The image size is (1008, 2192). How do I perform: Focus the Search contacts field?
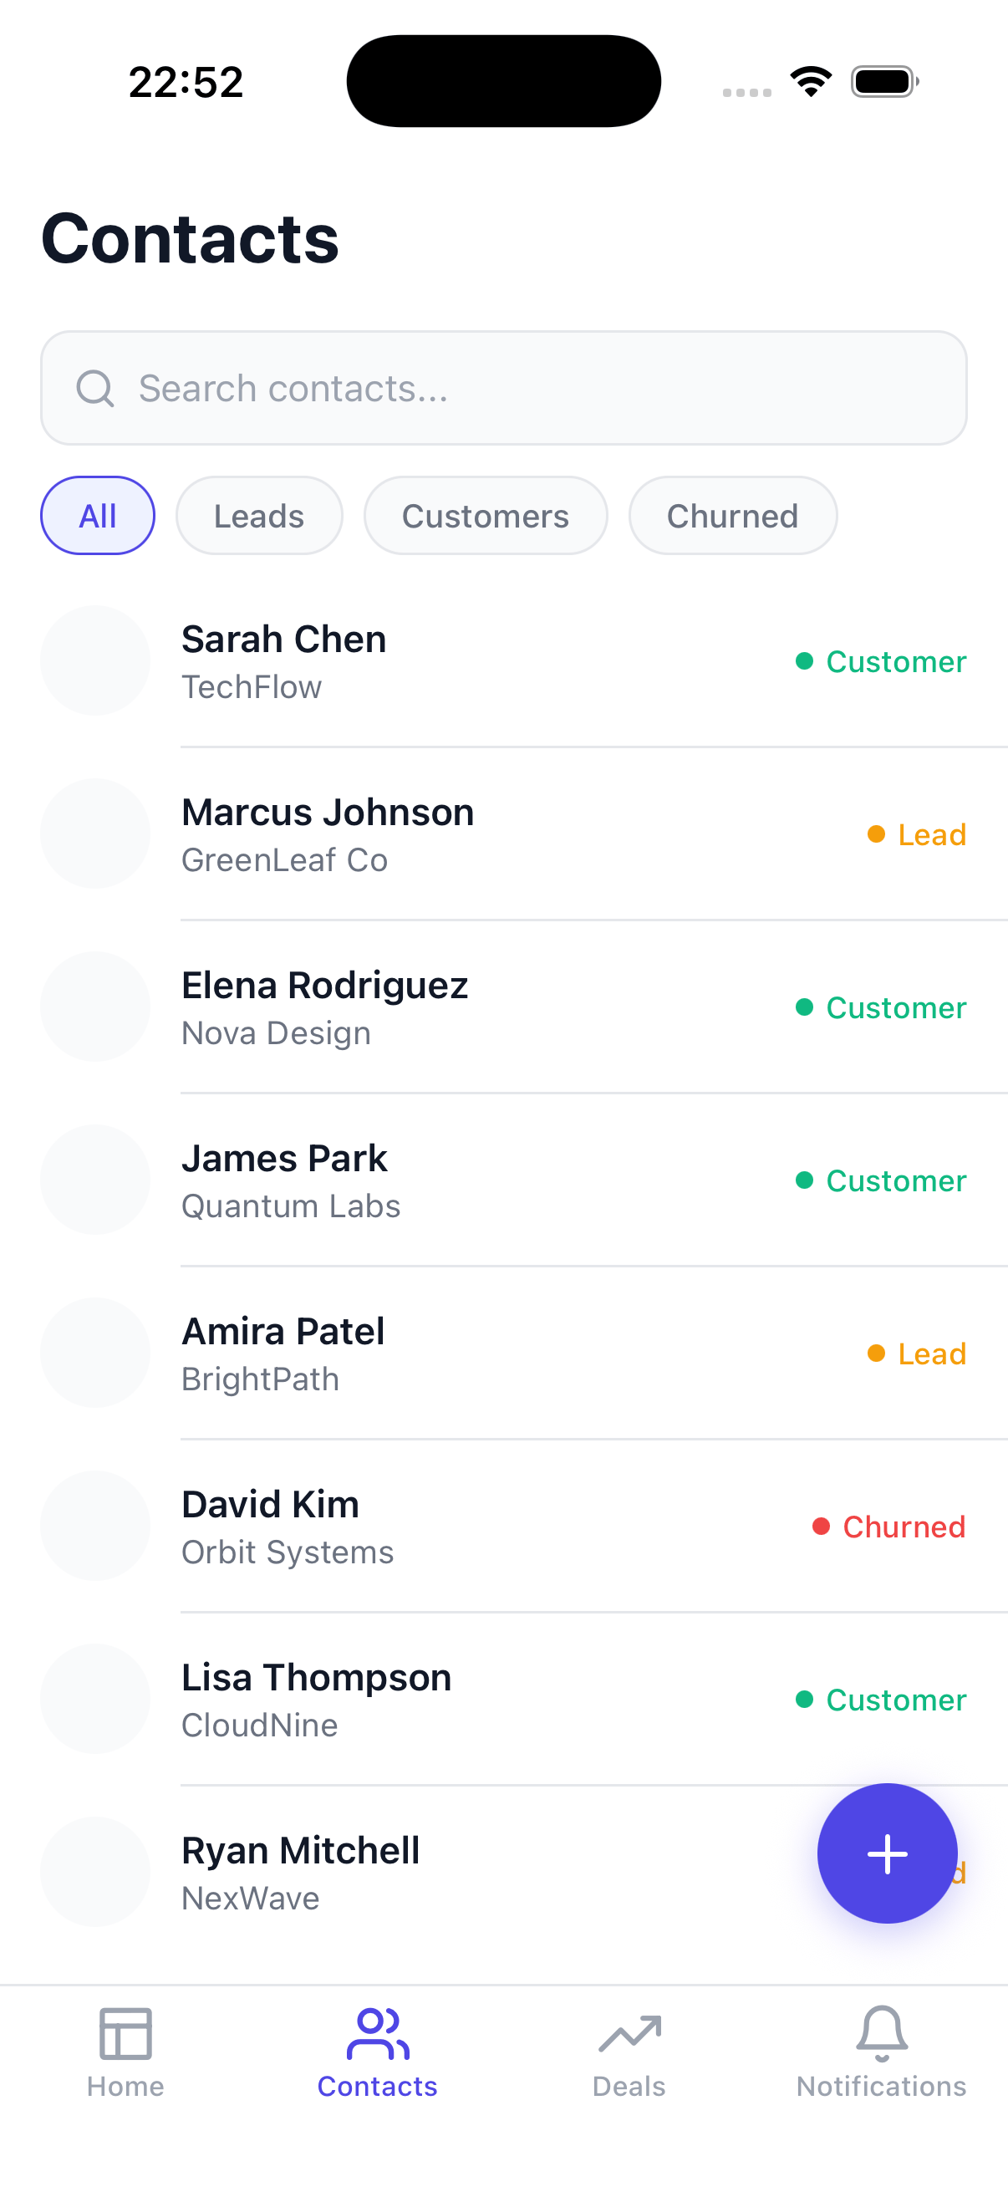tap(503, 388)
